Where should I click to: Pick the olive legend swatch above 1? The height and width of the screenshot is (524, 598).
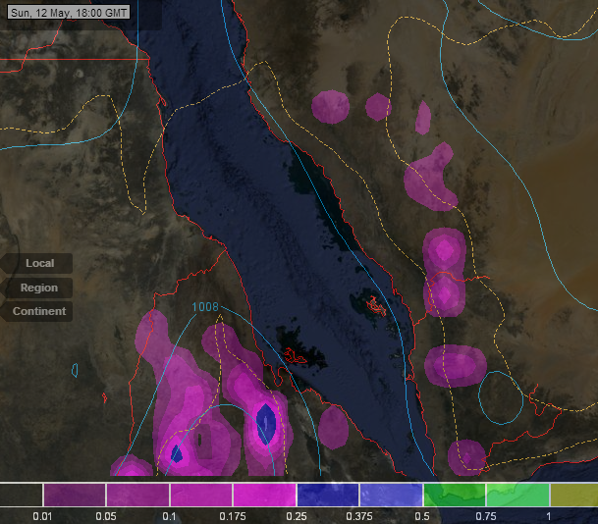pos(574,495)
